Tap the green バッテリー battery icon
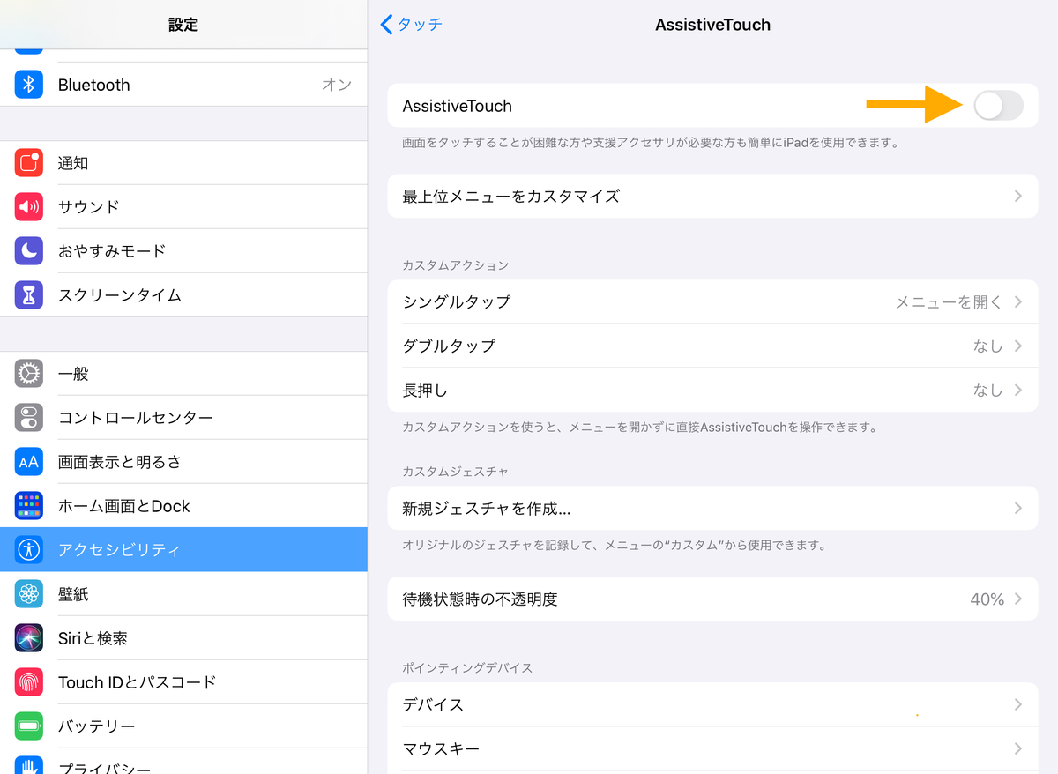 click(x=29, y=726)
